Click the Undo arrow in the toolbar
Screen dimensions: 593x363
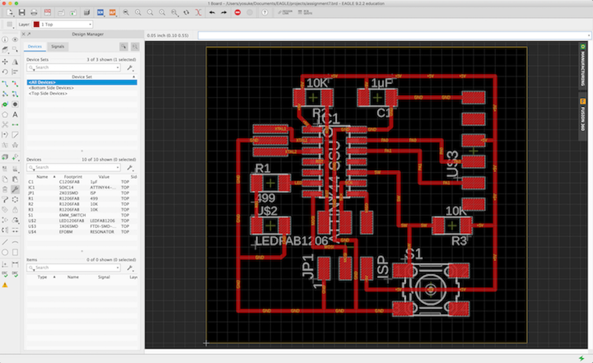(x=212, y=12)
